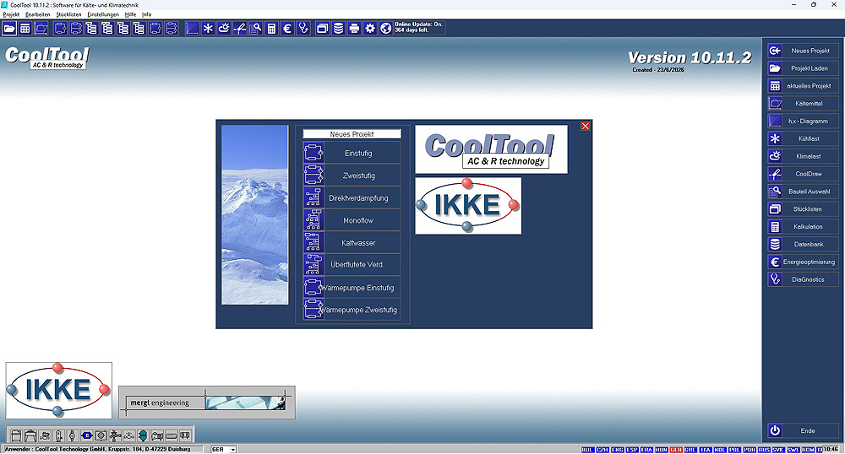Open the Stücklisten menu
This screenshot has width=845, height=454.
click(68, 14)
